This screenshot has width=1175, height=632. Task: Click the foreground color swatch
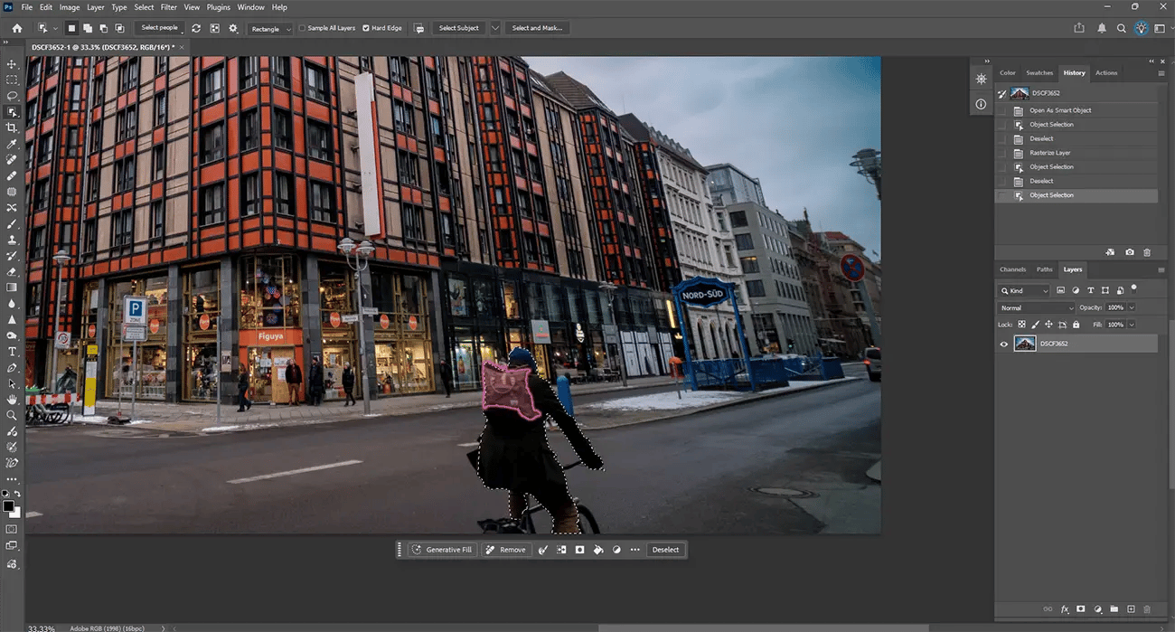point(8,506)
